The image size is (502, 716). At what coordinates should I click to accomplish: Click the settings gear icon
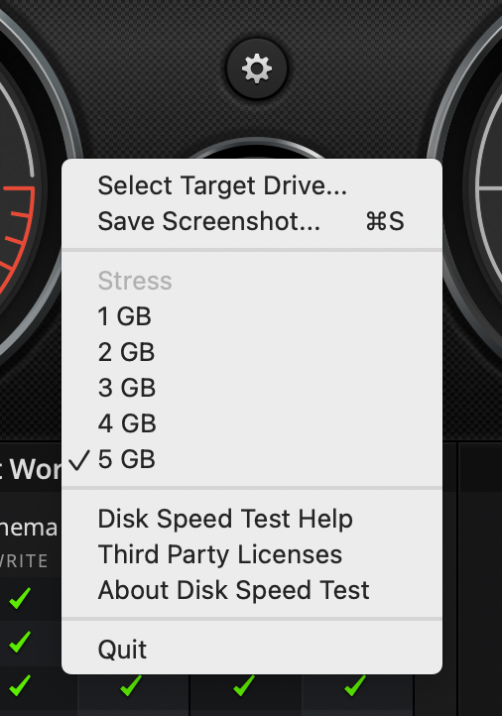(257, 68)
